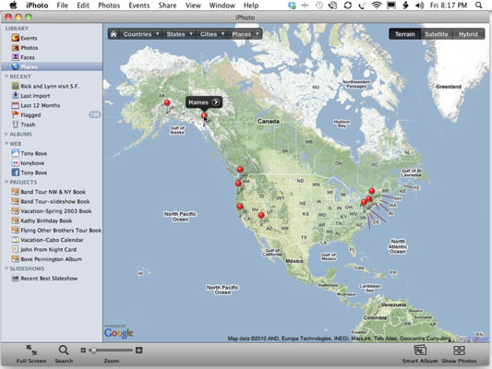The image size is (492, 369).
Task: Open the Apple menu
Action: 13,5
